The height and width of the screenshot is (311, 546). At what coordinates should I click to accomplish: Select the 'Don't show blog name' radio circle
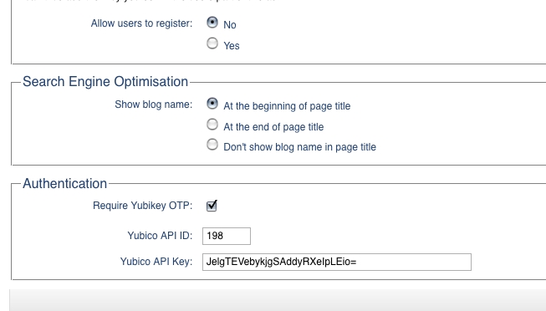(212, 145)
